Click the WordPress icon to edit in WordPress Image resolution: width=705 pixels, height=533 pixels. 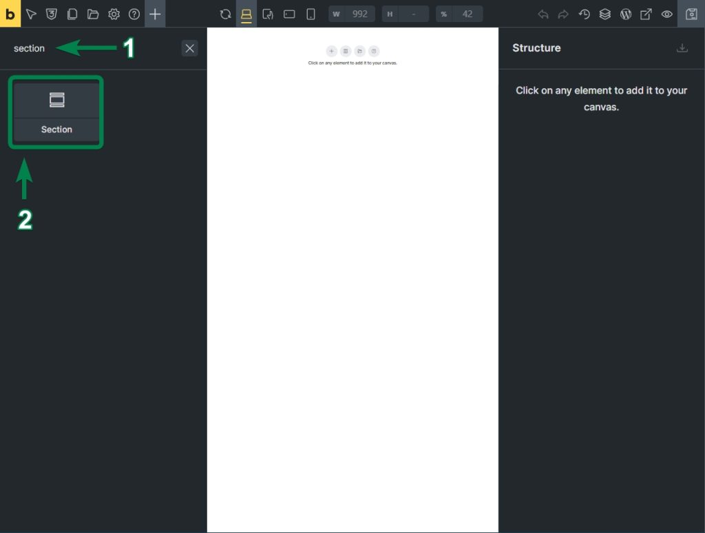[626, 14]
